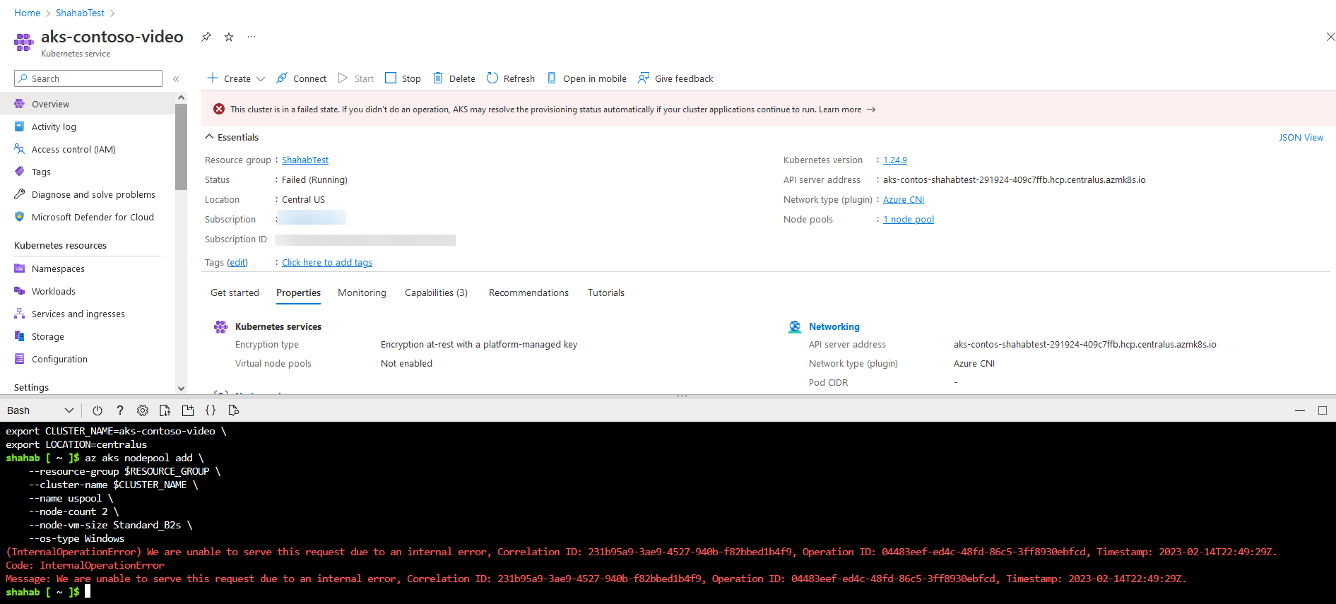This screenshot has height=604, width=1336.
Task: Click the Networking section heading link
Action: coord(834,326)
